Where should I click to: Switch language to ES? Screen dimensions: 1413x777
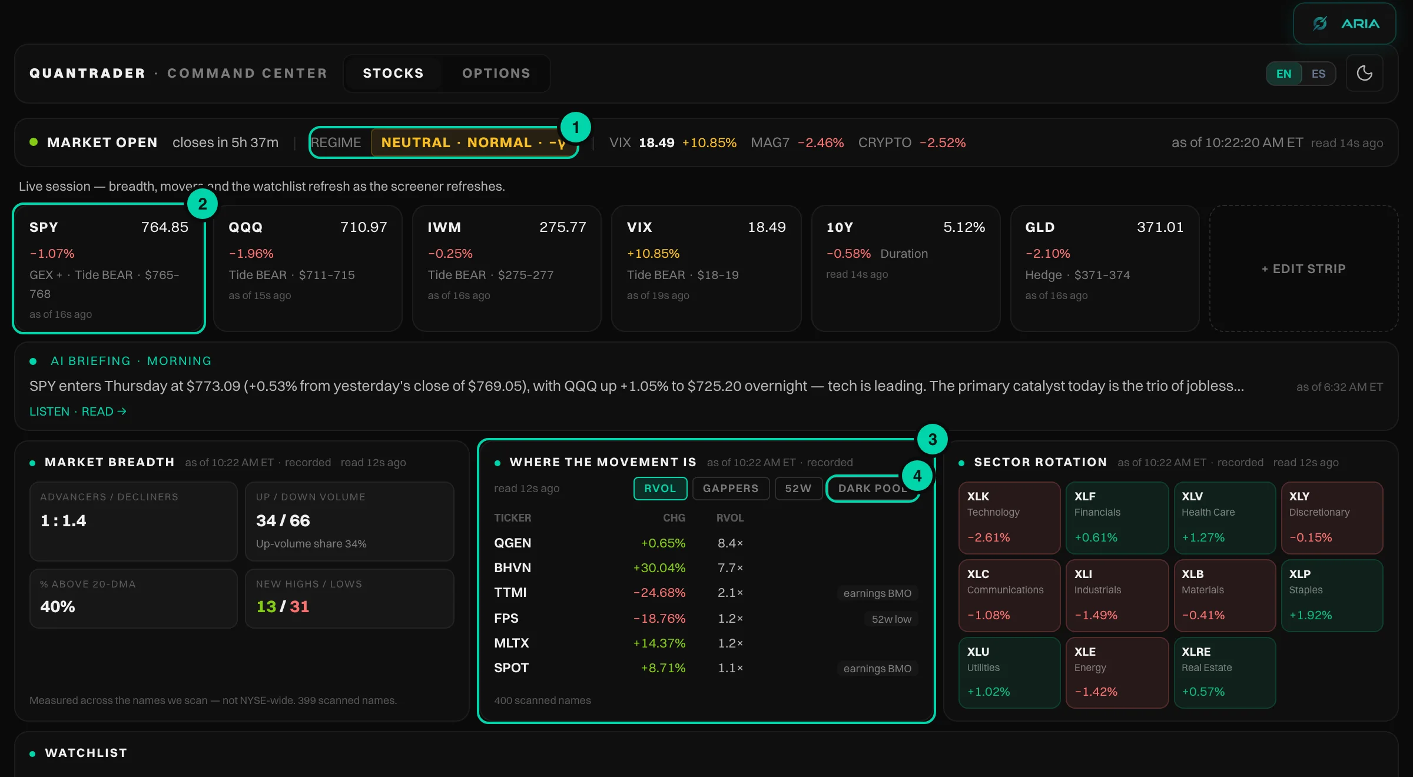[x=1318, y=74]
